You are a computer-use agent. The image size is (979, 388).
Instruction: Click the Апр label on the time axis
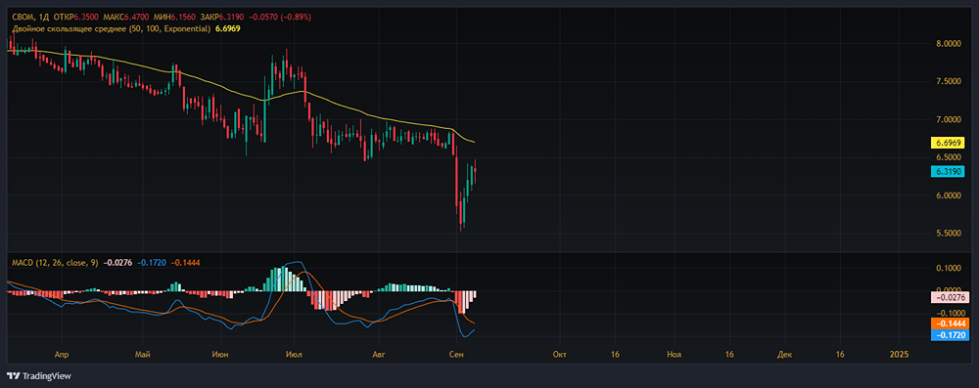coord(61,355)
